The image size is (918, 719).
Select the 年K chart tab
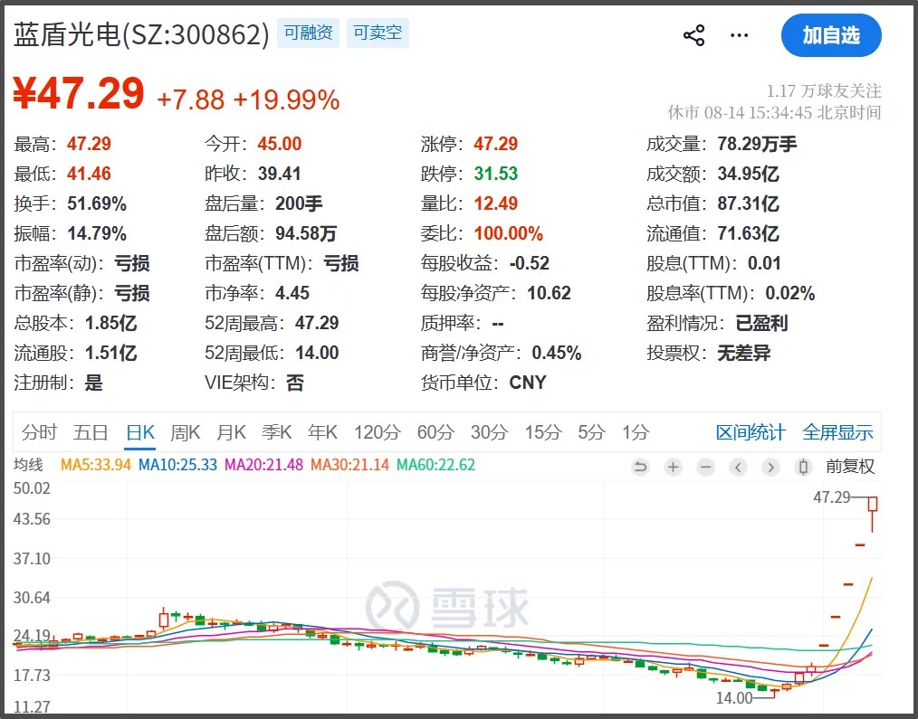point(322,432)
